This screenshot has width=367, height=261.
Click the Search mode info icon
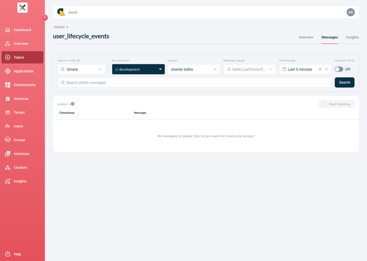(x=78, y=61)
